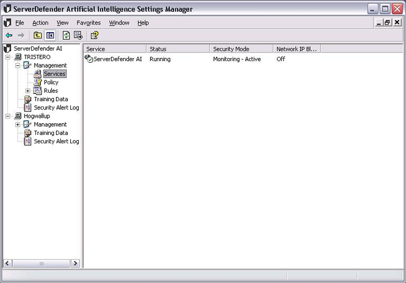
Task: Open the Action menu
Action: pos(40,23)
